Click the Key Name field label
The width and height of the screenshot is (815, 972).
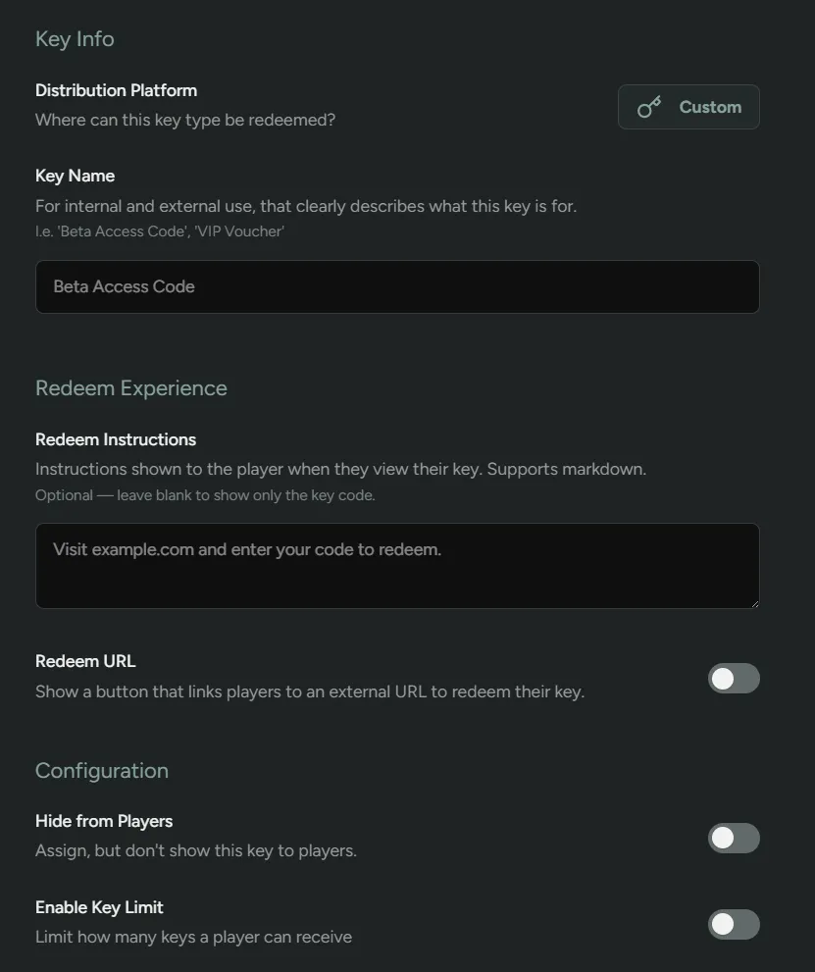tap(75, 176)
